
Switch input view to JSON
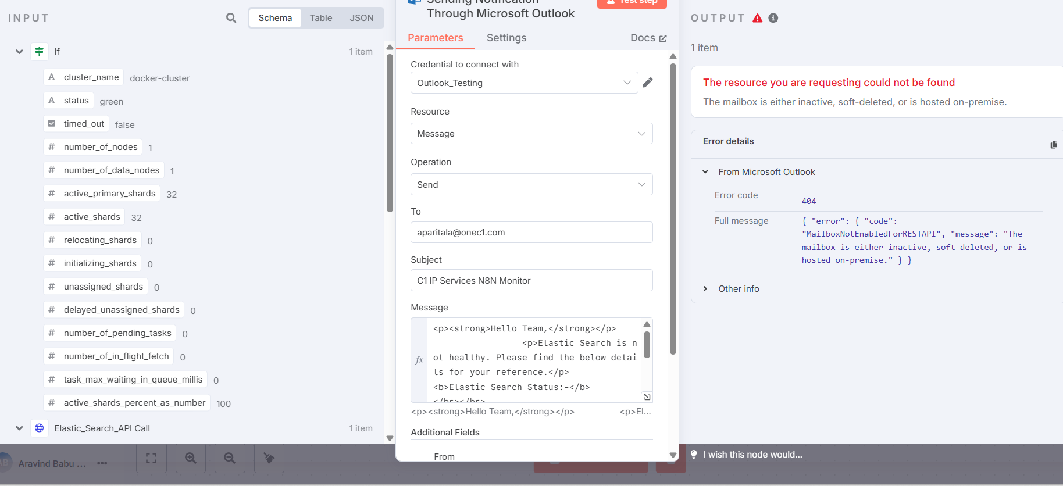point(361,18)
